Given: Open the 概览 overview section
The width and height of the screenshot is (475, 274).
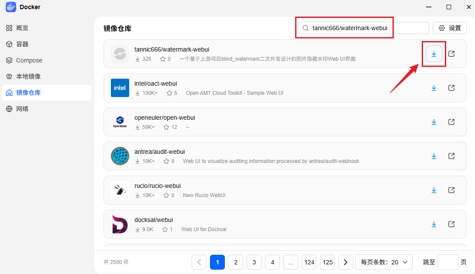Looking at the screenshot, I should tap(47, 28).
